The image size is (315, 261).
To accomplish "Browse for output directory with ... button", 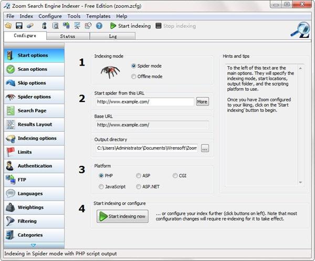I will [205, 149].
